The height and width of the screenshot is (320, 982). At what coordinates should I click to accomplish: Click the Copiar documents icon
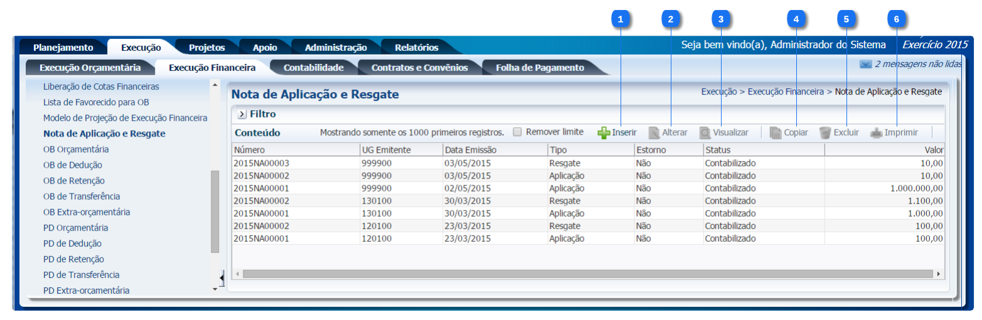[776, 133]
